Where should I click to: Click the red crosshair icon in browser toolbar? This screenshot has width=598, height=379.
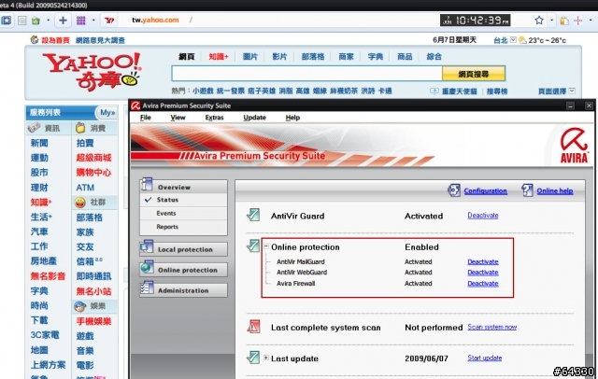(577, 21)
